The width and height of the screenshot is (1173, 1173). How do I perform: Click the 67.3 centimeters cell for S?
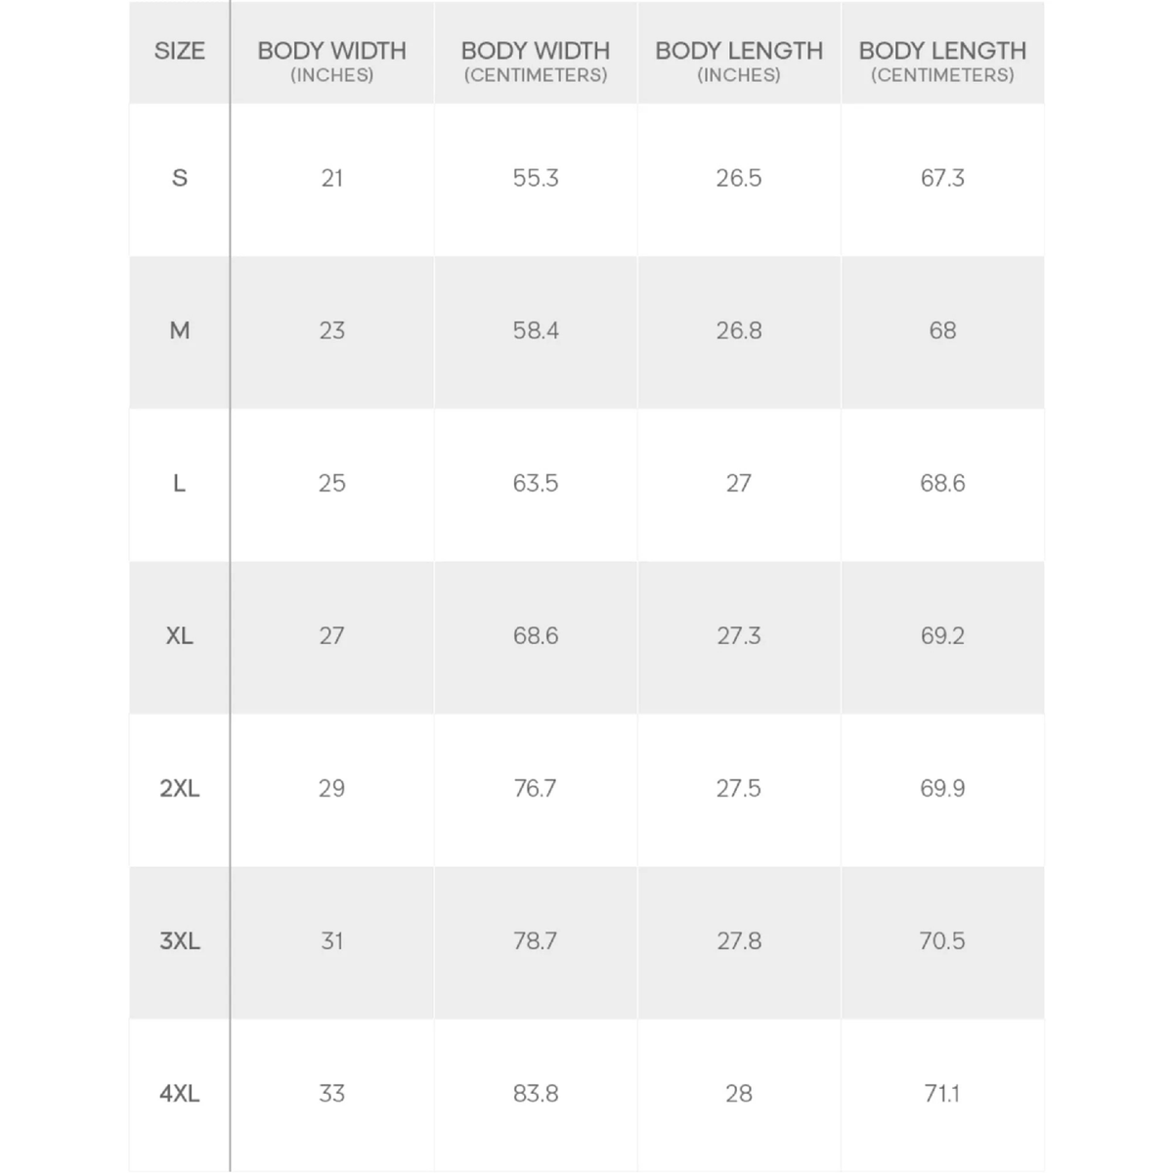click(942, 178)
